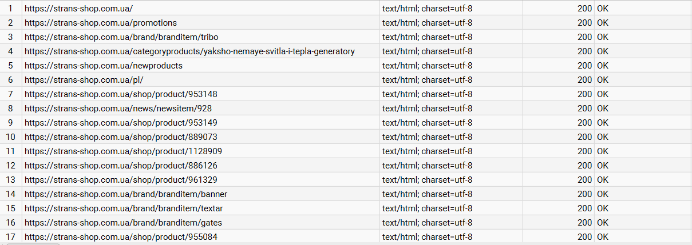Select the OK status cell in row 12

603,166
